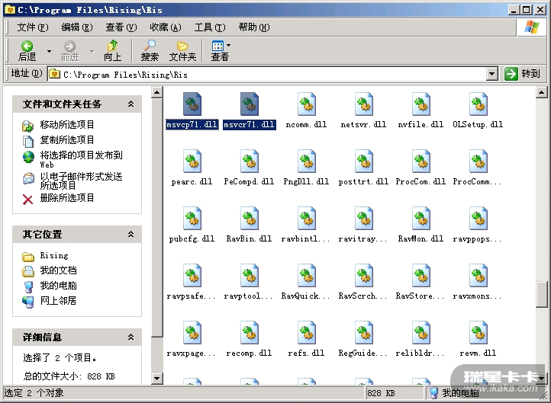Select the OLSetup.dll file icon
The height and width of the screenshot is (403, 551).
(x=478, y=104)
